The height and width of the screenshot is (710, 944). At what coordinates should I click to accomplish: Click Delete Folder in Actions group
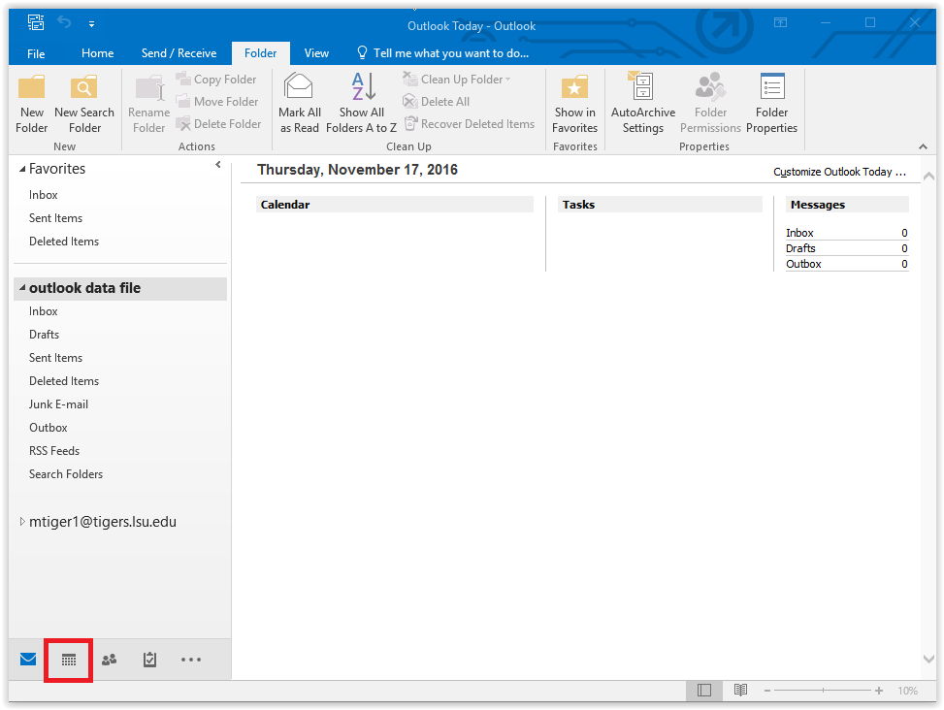(x=218, y=124)
